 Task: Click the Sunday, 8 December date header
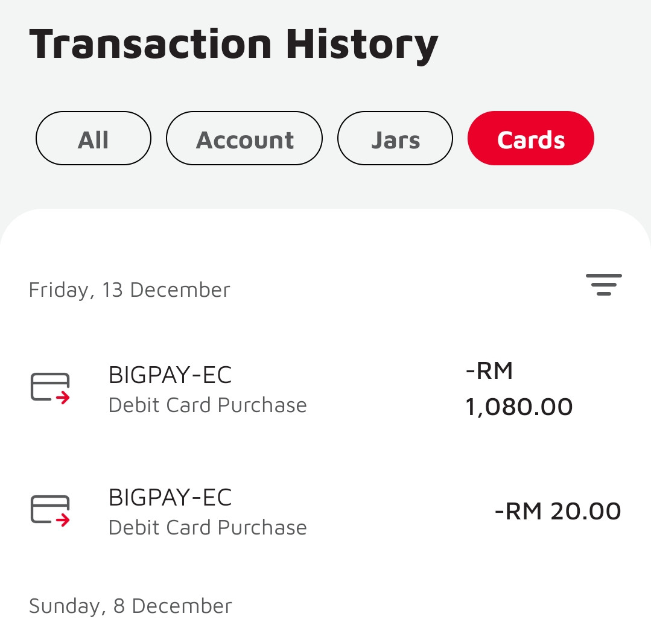pyautogui.click(x=130, y=606)
